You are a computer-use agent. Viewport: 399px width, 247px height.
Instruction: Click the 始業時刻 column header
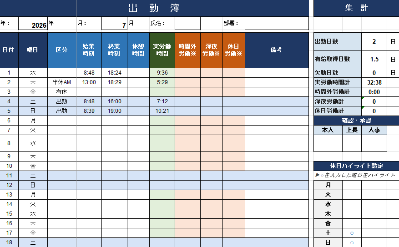point(89,50)
